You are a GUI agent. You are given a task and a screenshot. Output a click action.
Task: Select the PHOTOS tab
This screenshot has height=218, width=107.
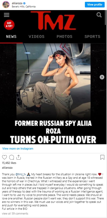click(x=64, y=37)
